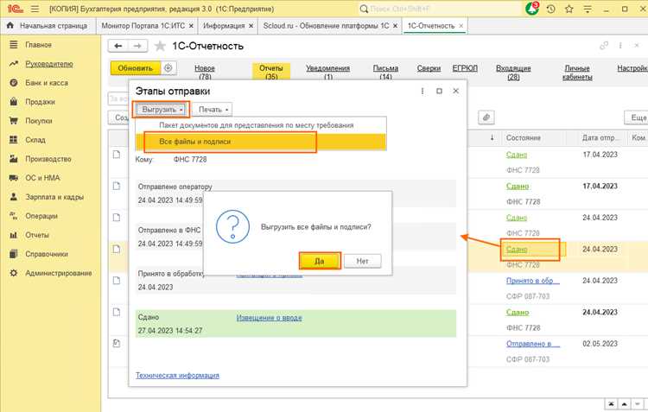Open the Личные кабинеты link
Viewport: 648px width, 412px height.
[x=577, y=73]
